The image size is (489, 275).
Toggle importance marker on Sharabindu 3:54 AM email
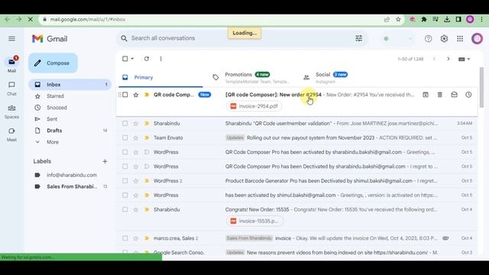[x=147, y=123]
